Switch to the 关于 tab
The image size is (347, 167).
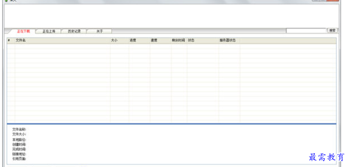click(99, 31)
